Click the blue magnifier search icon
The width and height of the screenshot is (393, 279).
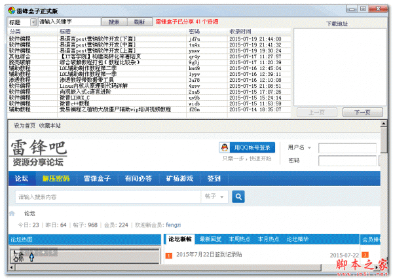click(238, 196)
